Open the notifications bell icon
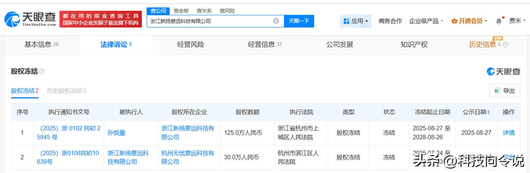Screen dimensions: 530x173 pyautogui.click(x=499, y=21)
